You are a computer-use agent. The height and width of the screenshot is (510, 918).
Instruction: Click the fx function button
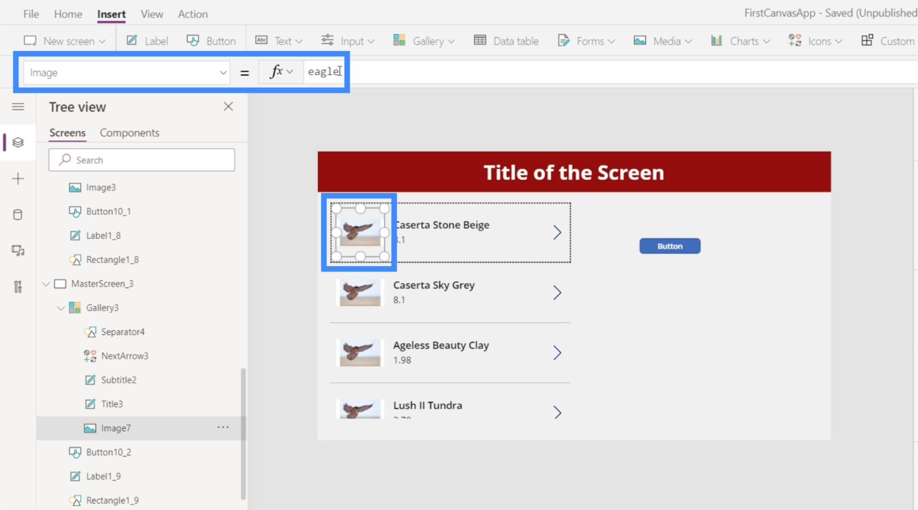pos(281,72)
